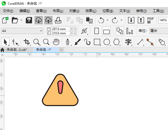168x130 pixels.
Task: Select the LiveSketch curve tool
Action: tap(87, 42)
